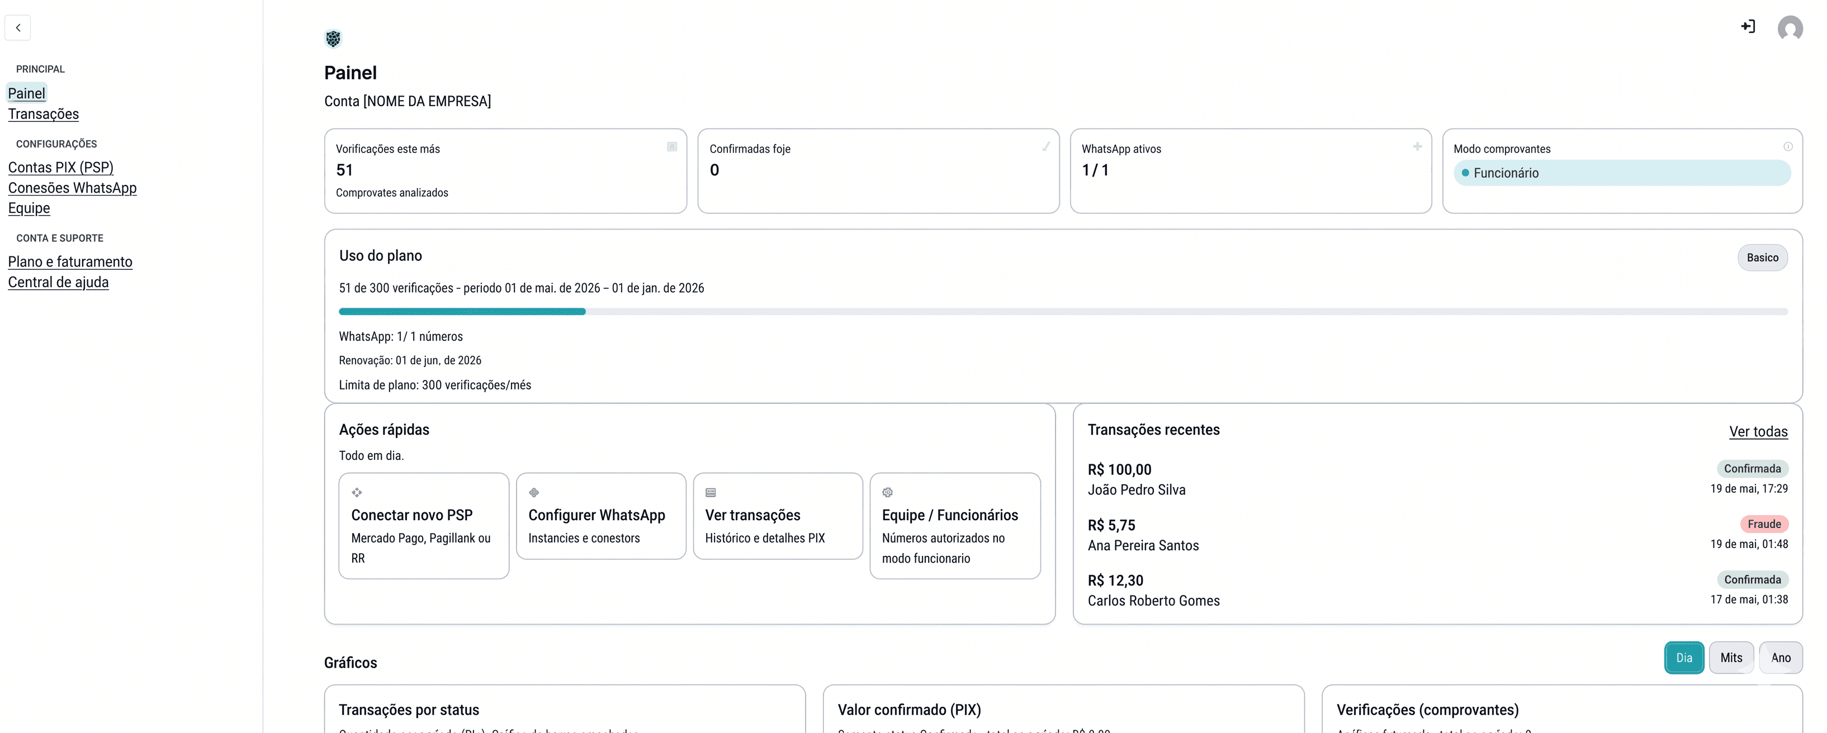Click plus icon in WhatsApp ativos card

(1417, 147)
